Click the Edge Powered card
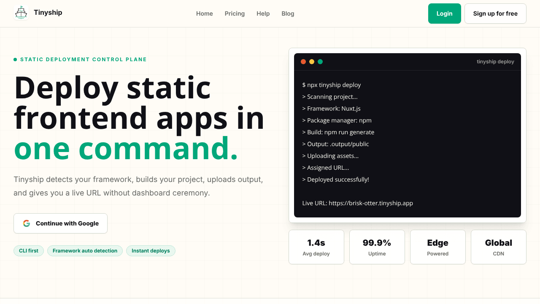Screen dimensions: 540x304 [x=438, y=247]
